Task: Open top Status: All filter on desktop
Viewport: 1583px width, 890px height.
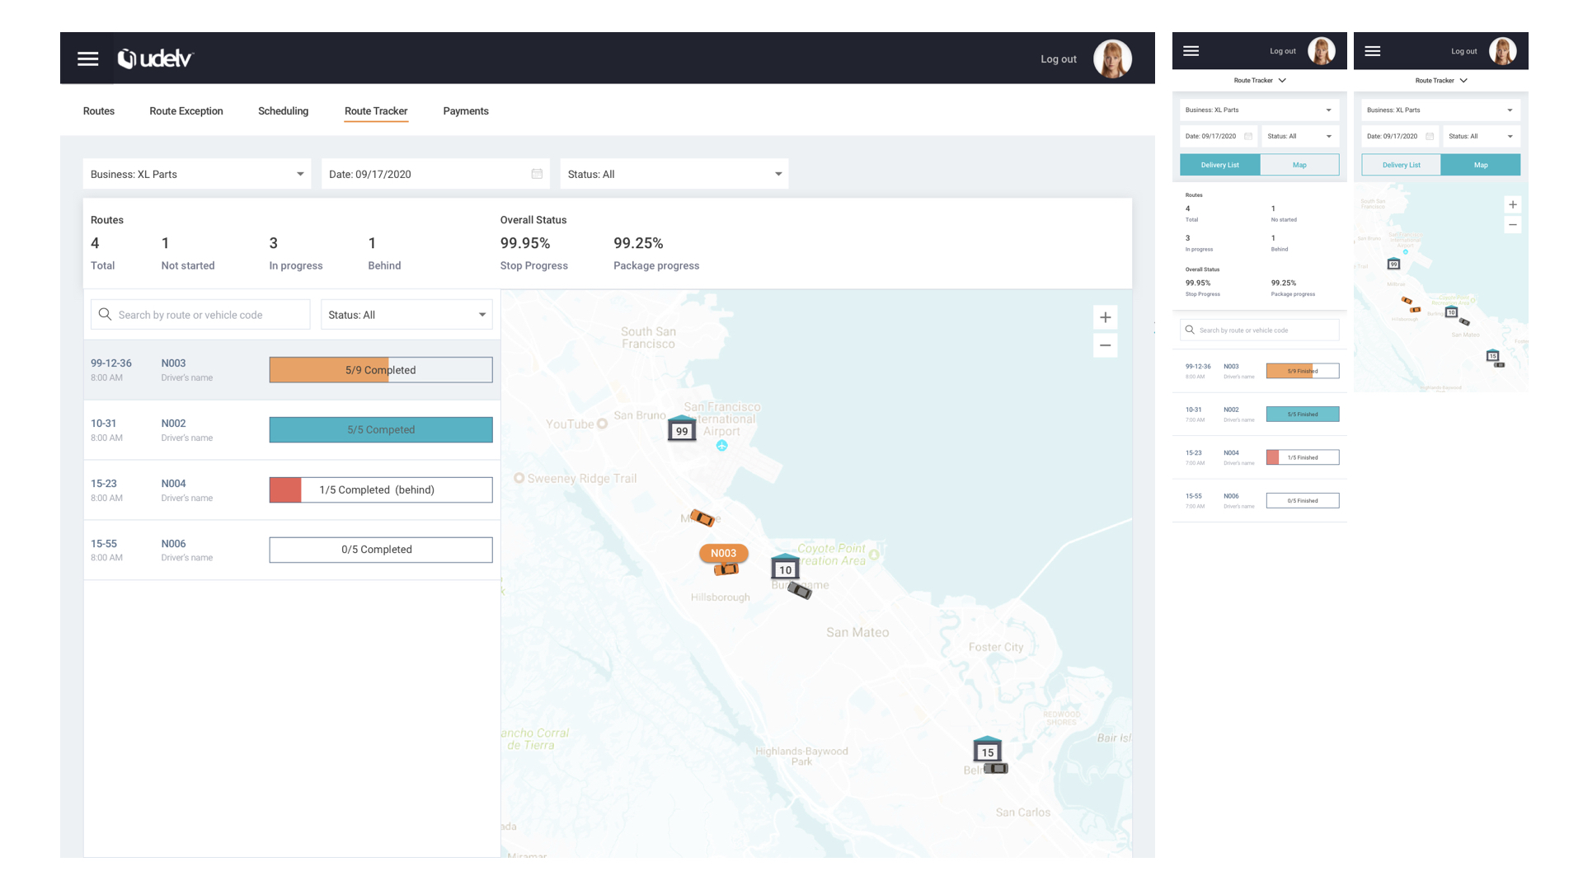Action: (x=674, y=174)
